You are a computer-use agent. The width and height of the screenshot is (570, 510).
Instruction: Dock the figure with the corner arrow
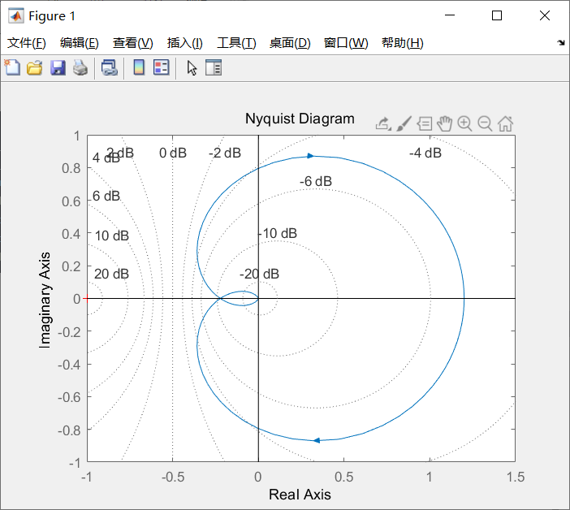[561, 43]
